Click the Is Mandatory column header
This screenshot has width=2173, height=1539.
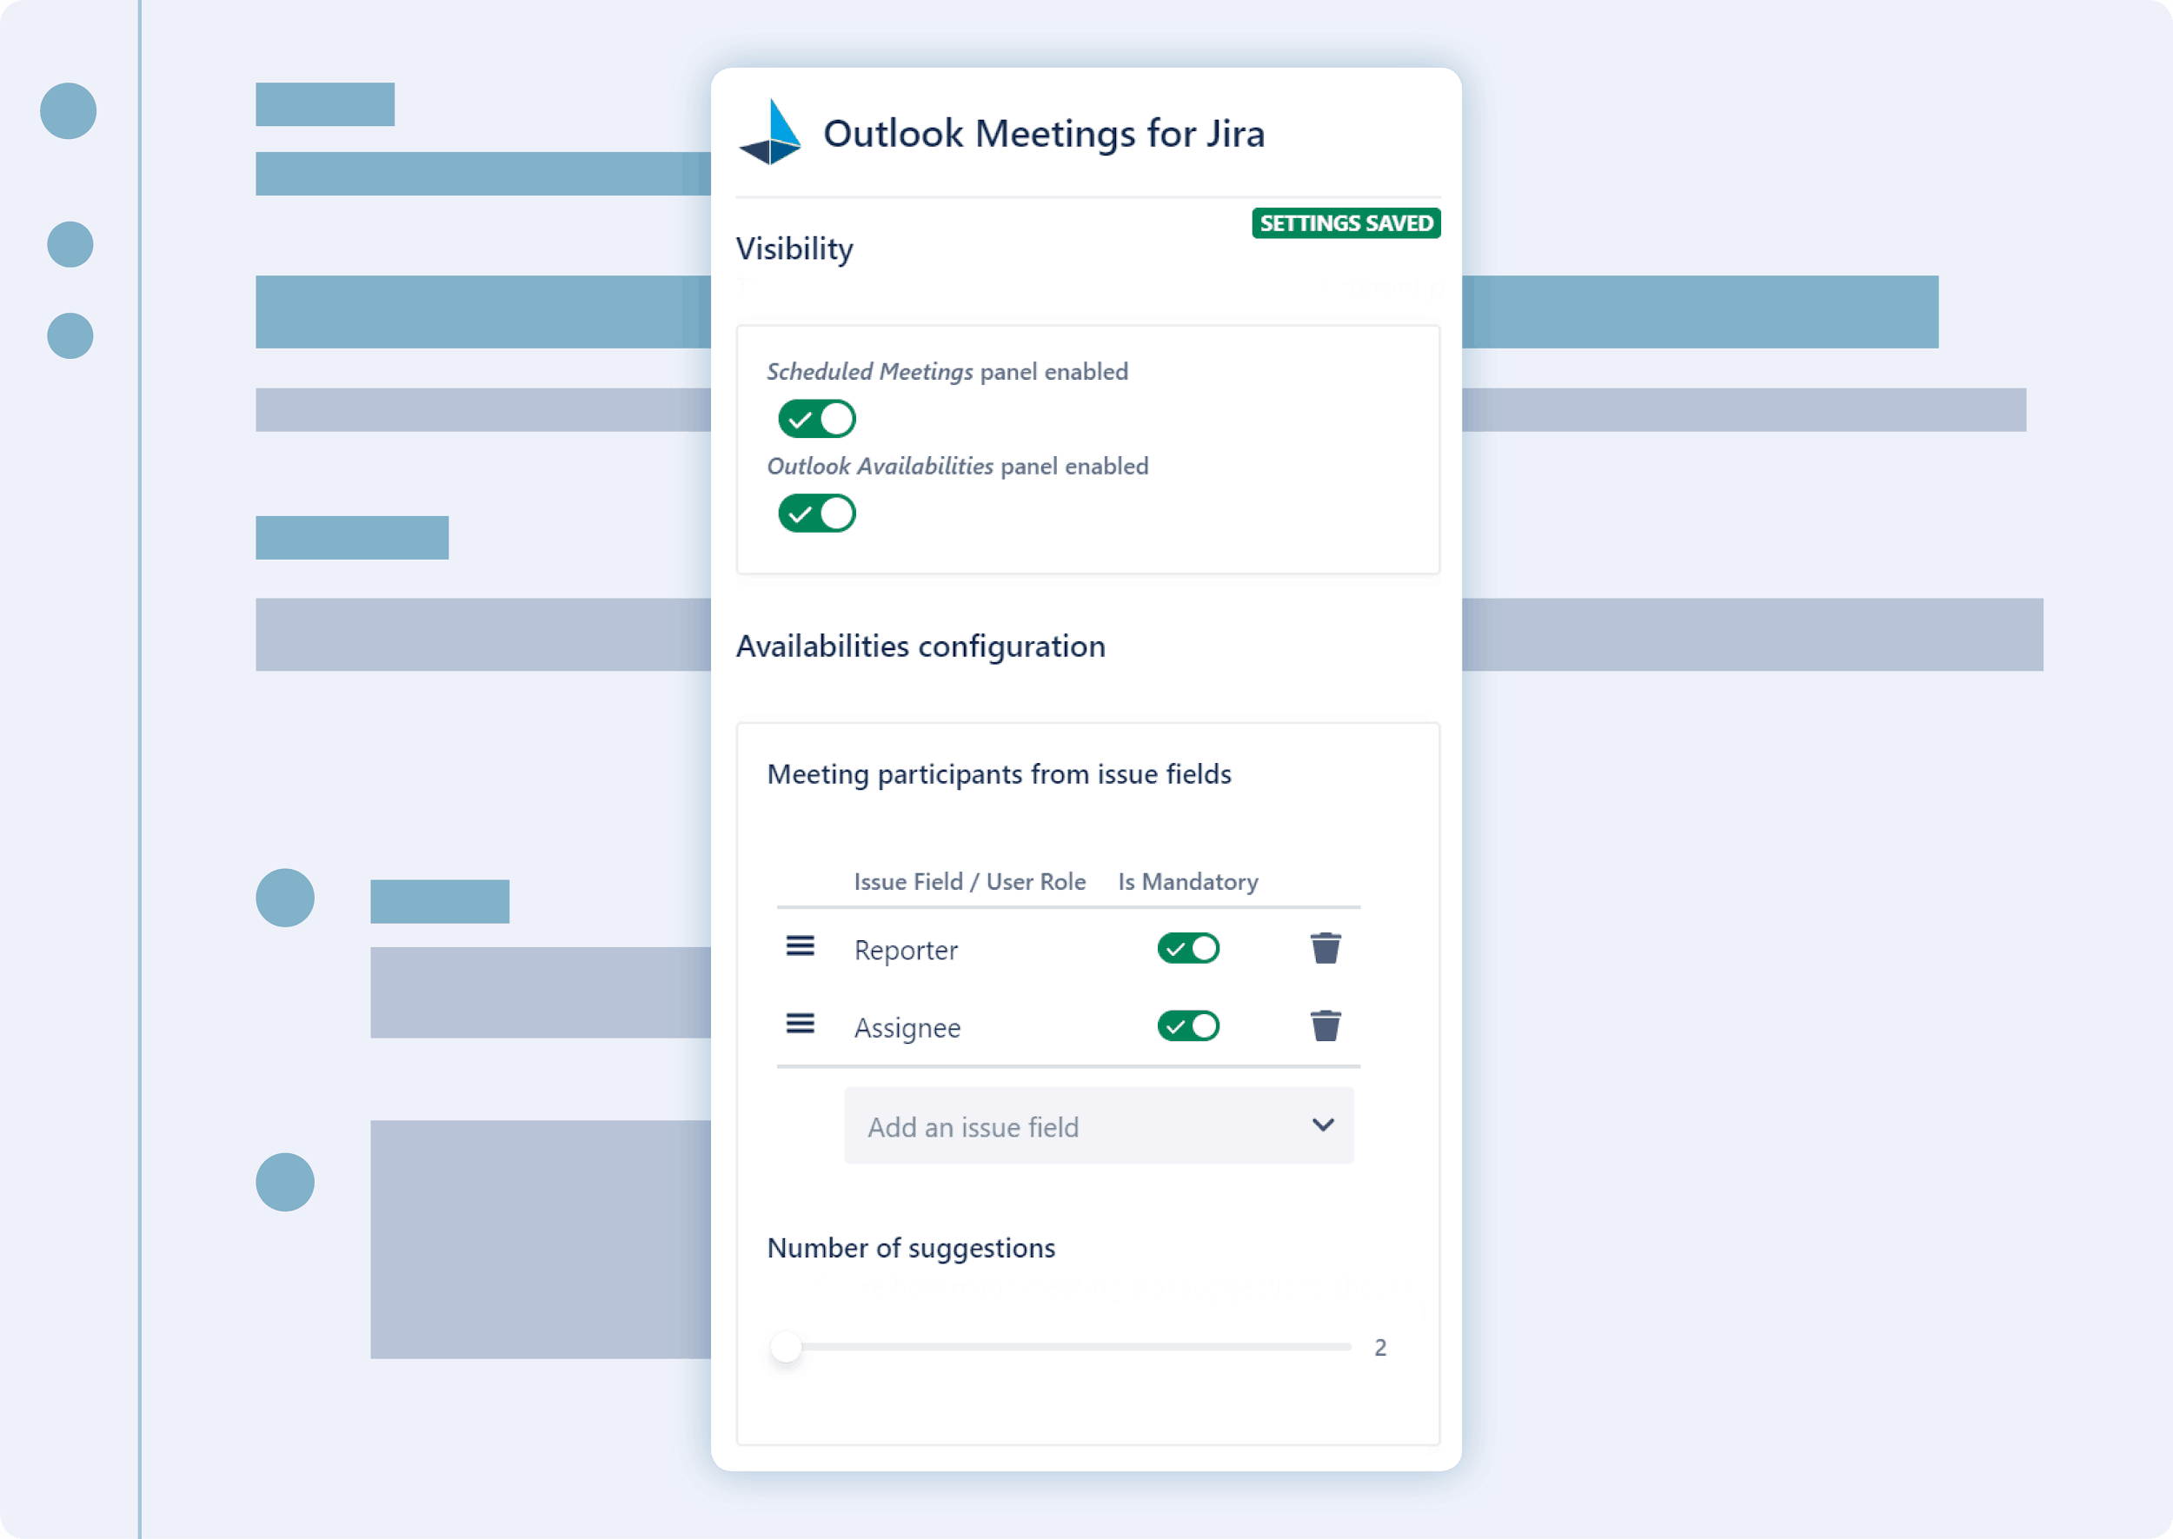point(1187,881)
